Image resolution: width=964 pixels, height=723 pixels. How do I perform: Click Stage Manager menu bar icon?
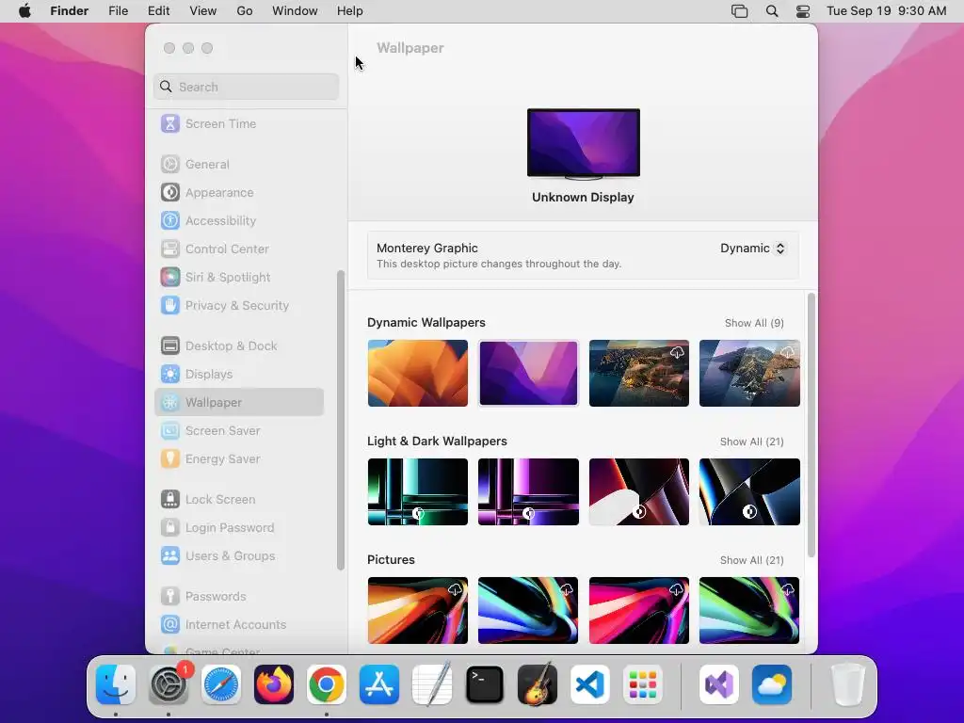740,11
